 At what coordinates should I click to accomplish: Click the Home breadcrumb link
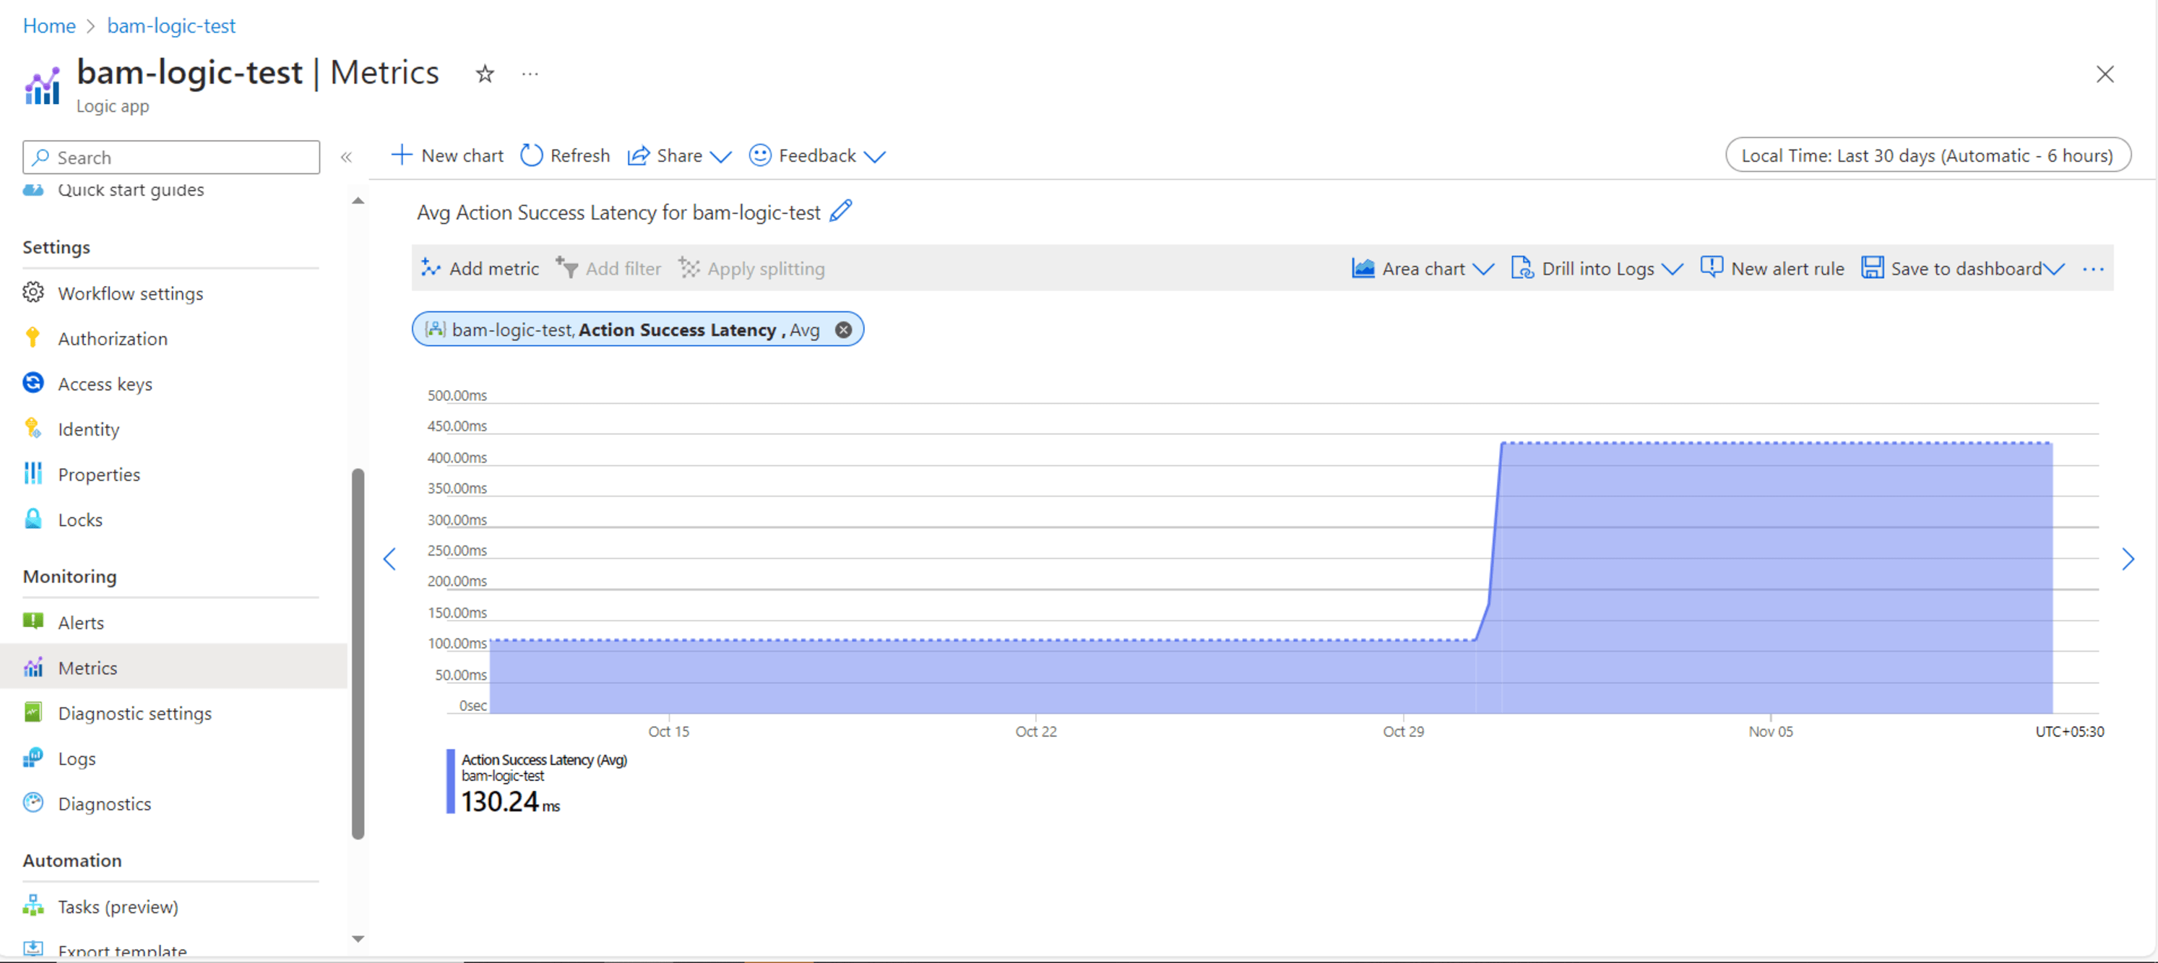click(48, 25)
